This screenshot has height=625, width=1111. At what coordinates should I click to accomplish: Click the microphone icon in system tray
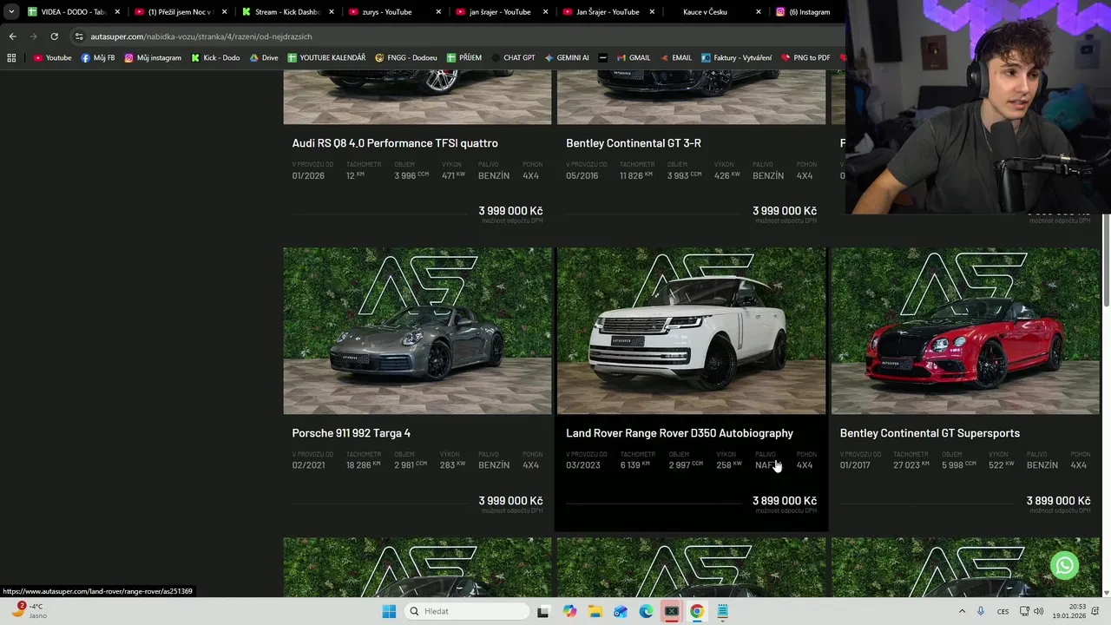tap(981, 611)
